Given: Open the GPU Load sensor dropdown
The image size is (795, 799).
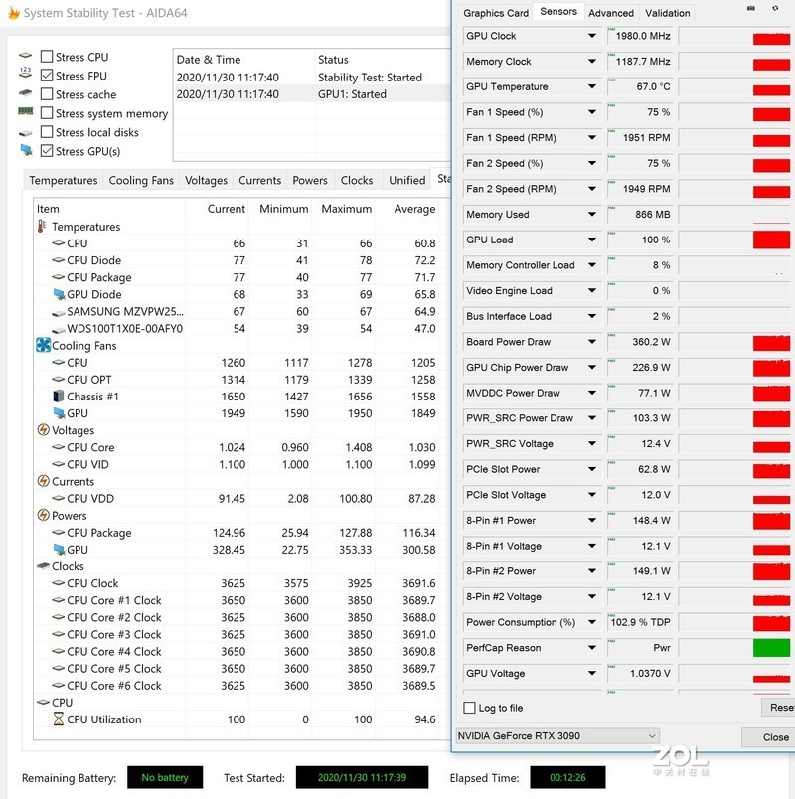Looking at the screenshot, I should (x=591, y=240).
